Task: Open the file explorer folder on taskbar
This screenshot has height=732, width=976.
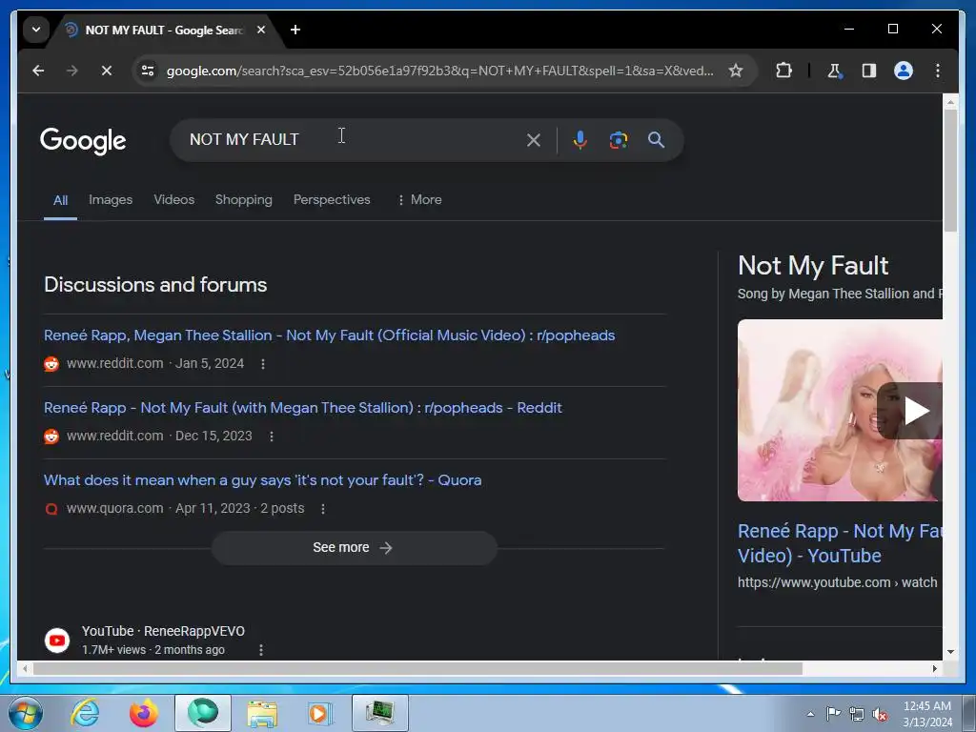Action: coord(262,713)
